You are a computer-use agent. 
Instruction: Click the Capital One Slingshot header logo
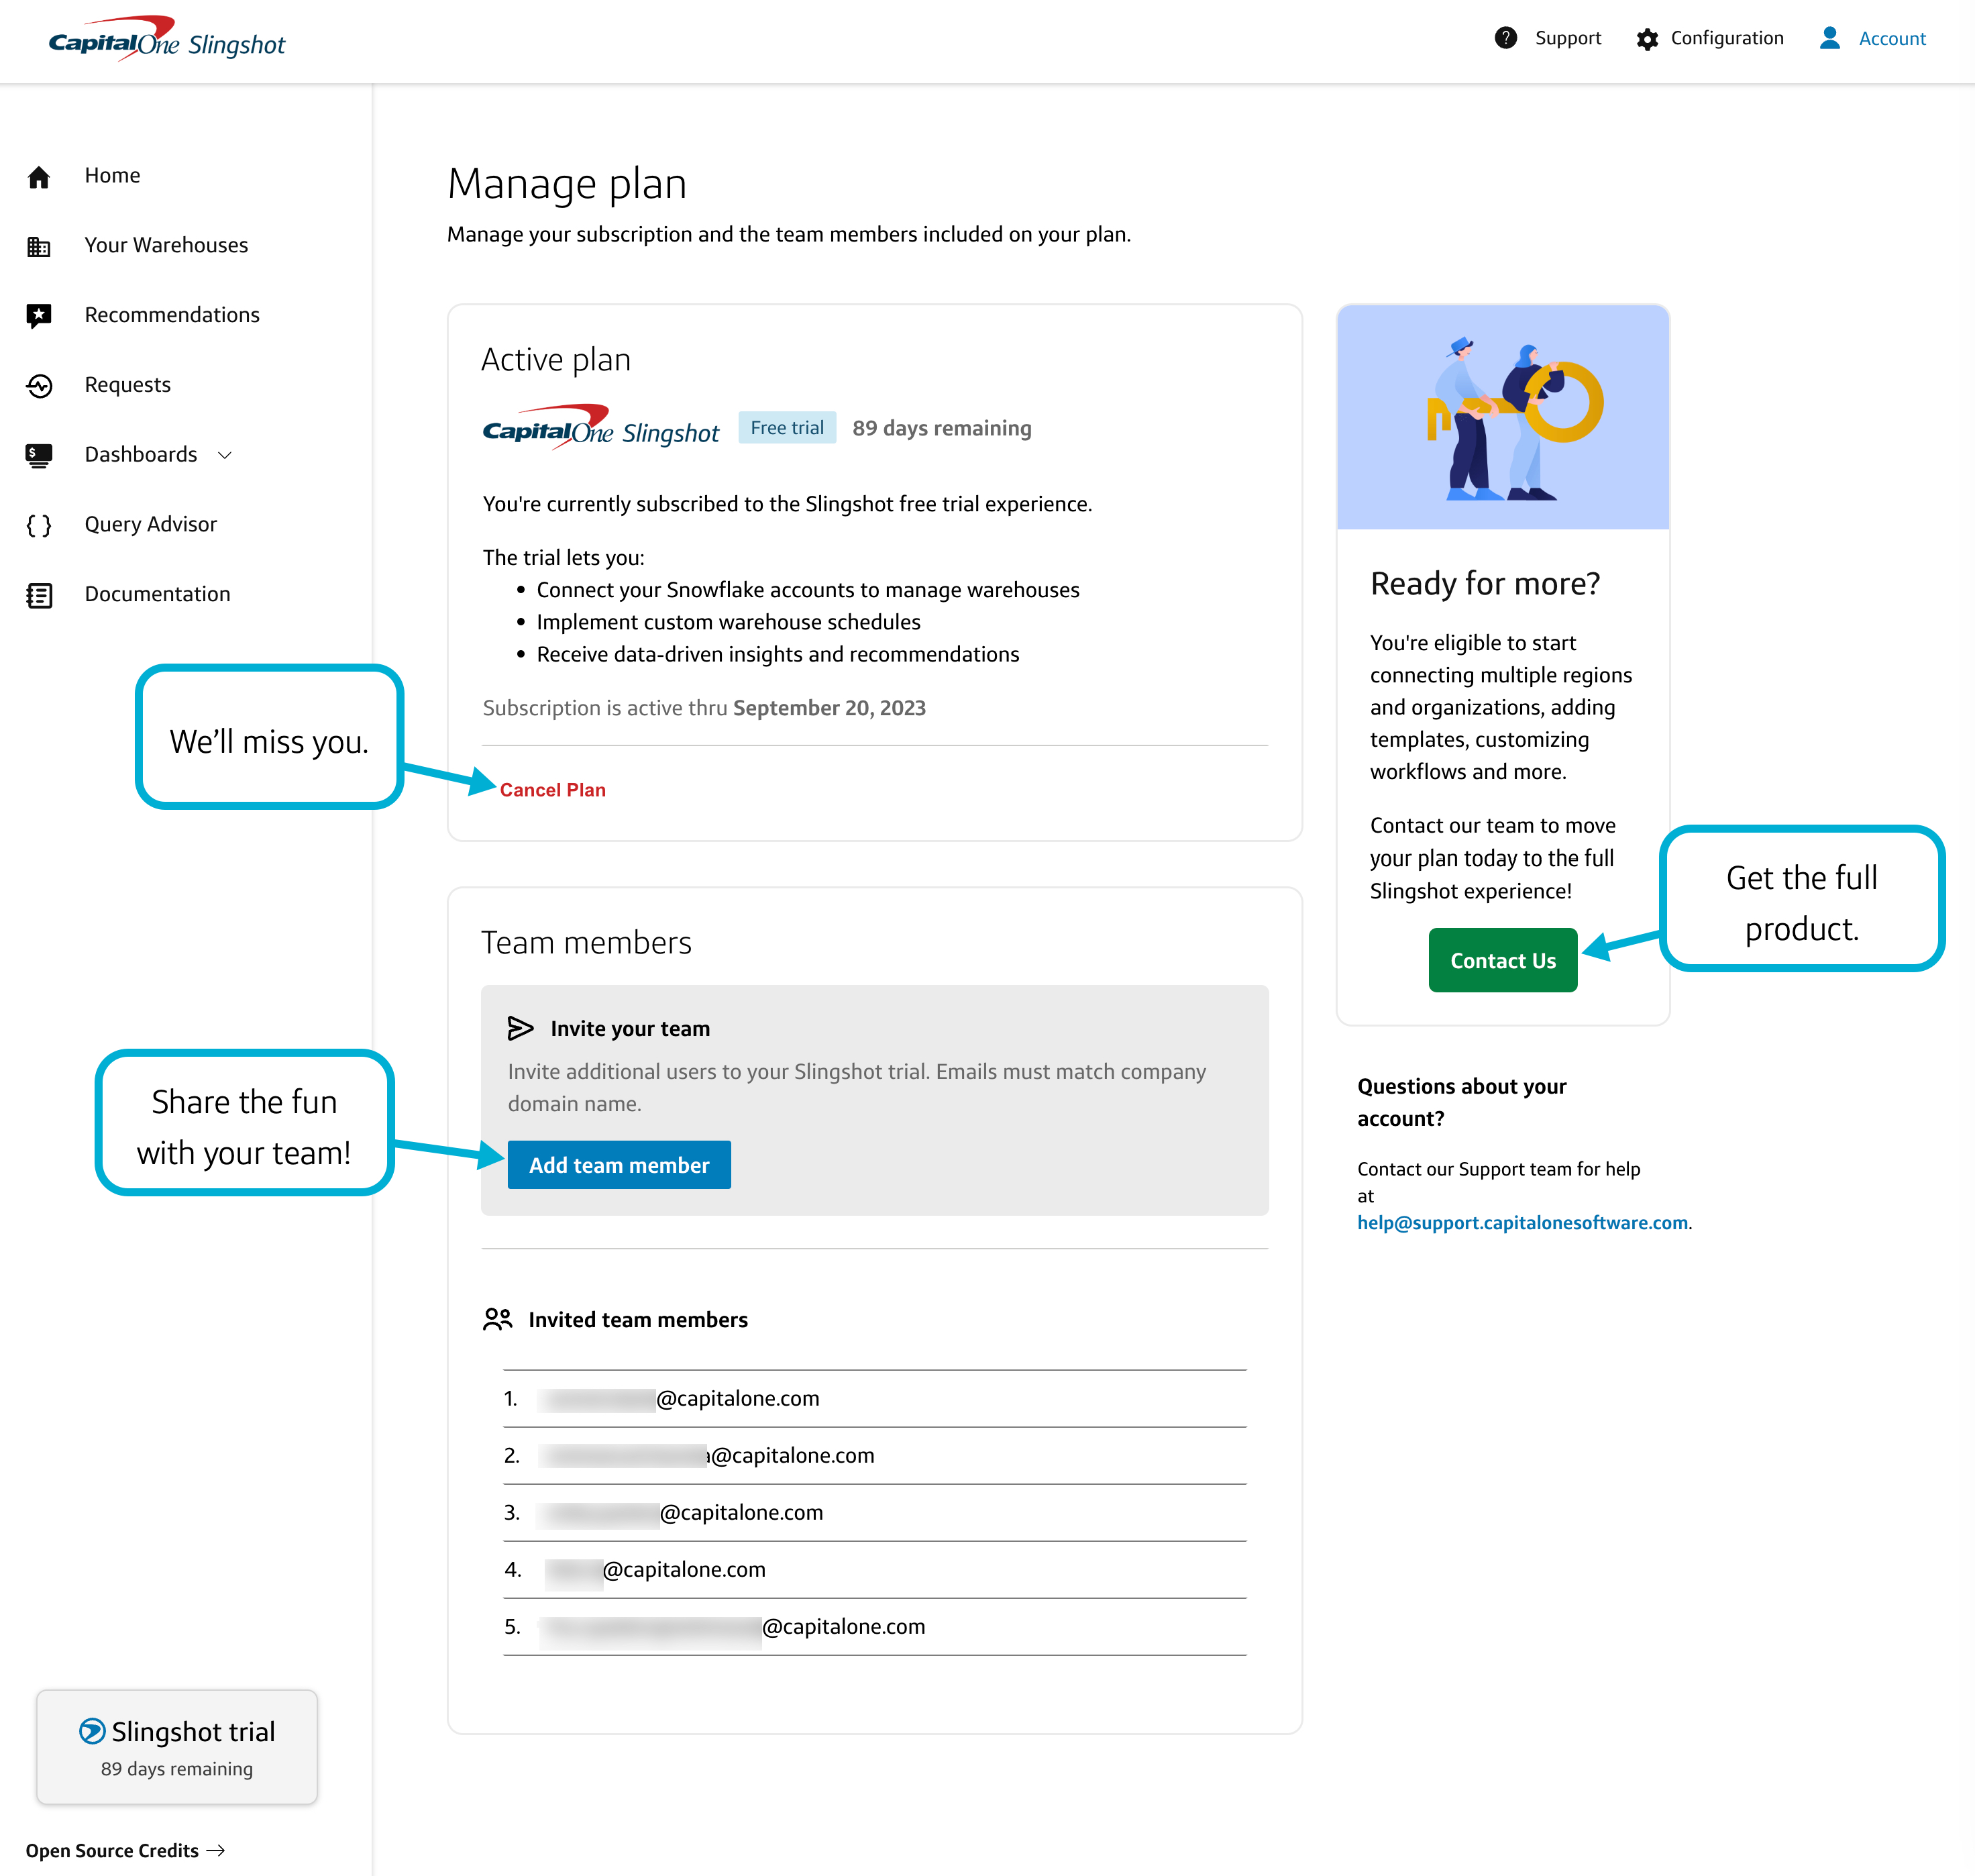point(167,40)
